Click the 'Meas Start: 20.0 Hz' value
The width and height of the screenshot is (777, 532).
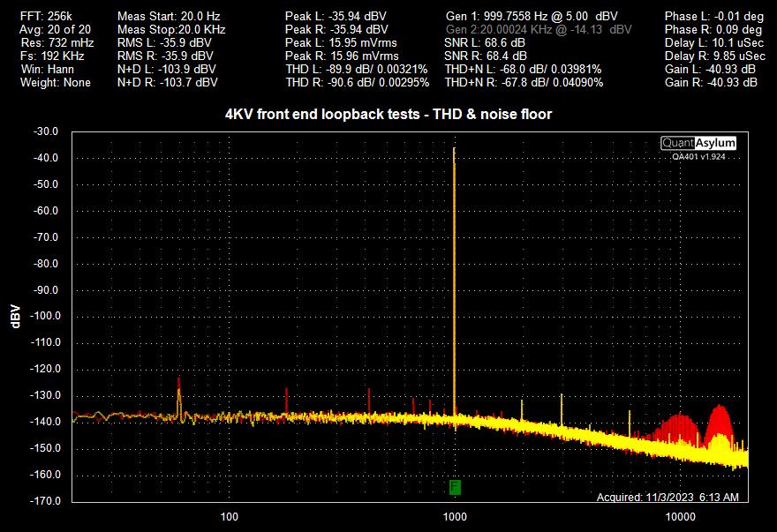coord(169,17)
